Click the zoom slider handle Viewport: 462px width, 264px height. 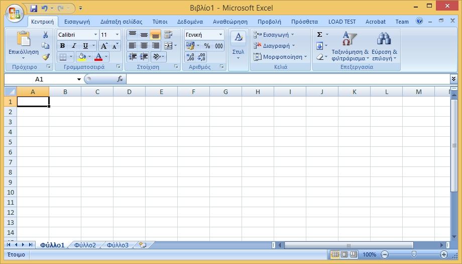pyautogui.click(x=414, y=254)
